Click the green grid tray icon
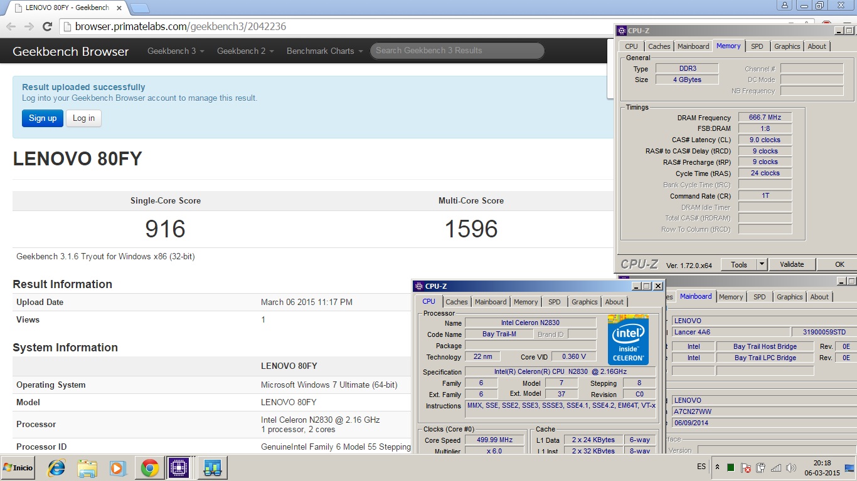 tap(731, 468)
